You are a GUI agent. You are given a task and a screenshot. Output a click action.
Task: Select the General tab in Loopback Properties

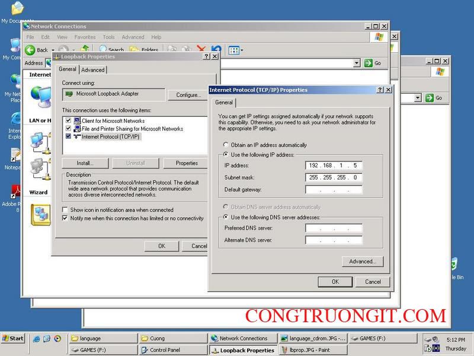(68, 69)
